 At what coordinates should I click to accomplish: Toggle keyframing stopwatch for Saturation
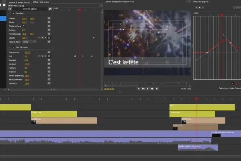49,83
